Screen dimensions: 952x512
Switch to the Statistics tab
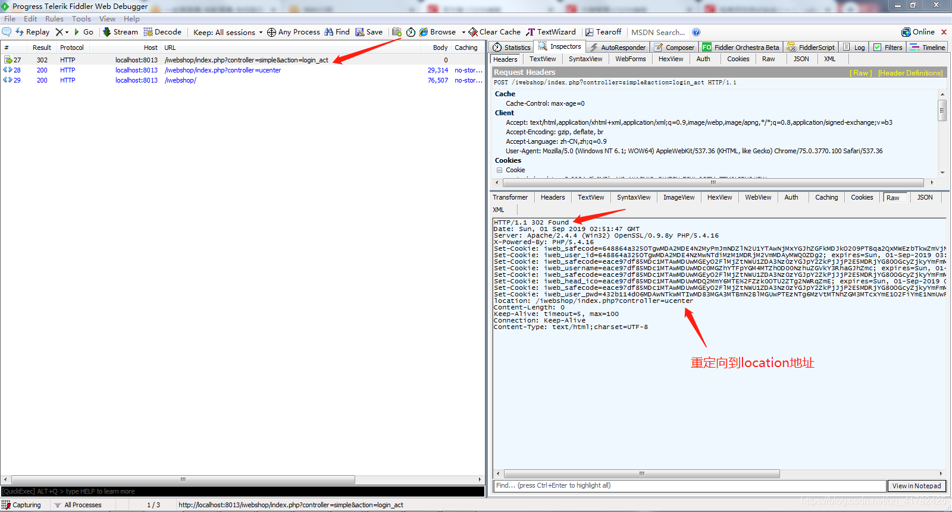(511, 48)
